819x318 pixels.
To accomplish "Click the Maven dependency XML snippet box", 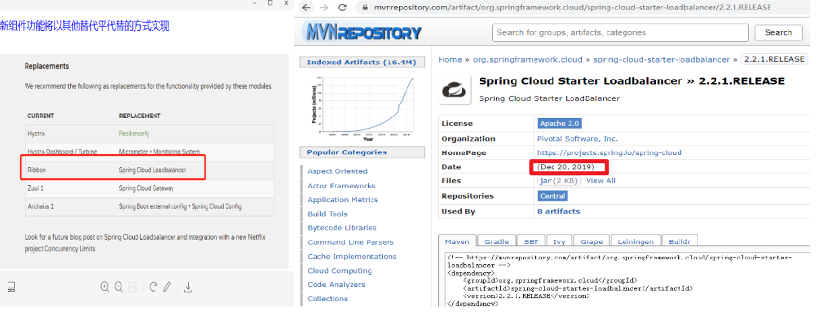I will click(x=627, y=280).
